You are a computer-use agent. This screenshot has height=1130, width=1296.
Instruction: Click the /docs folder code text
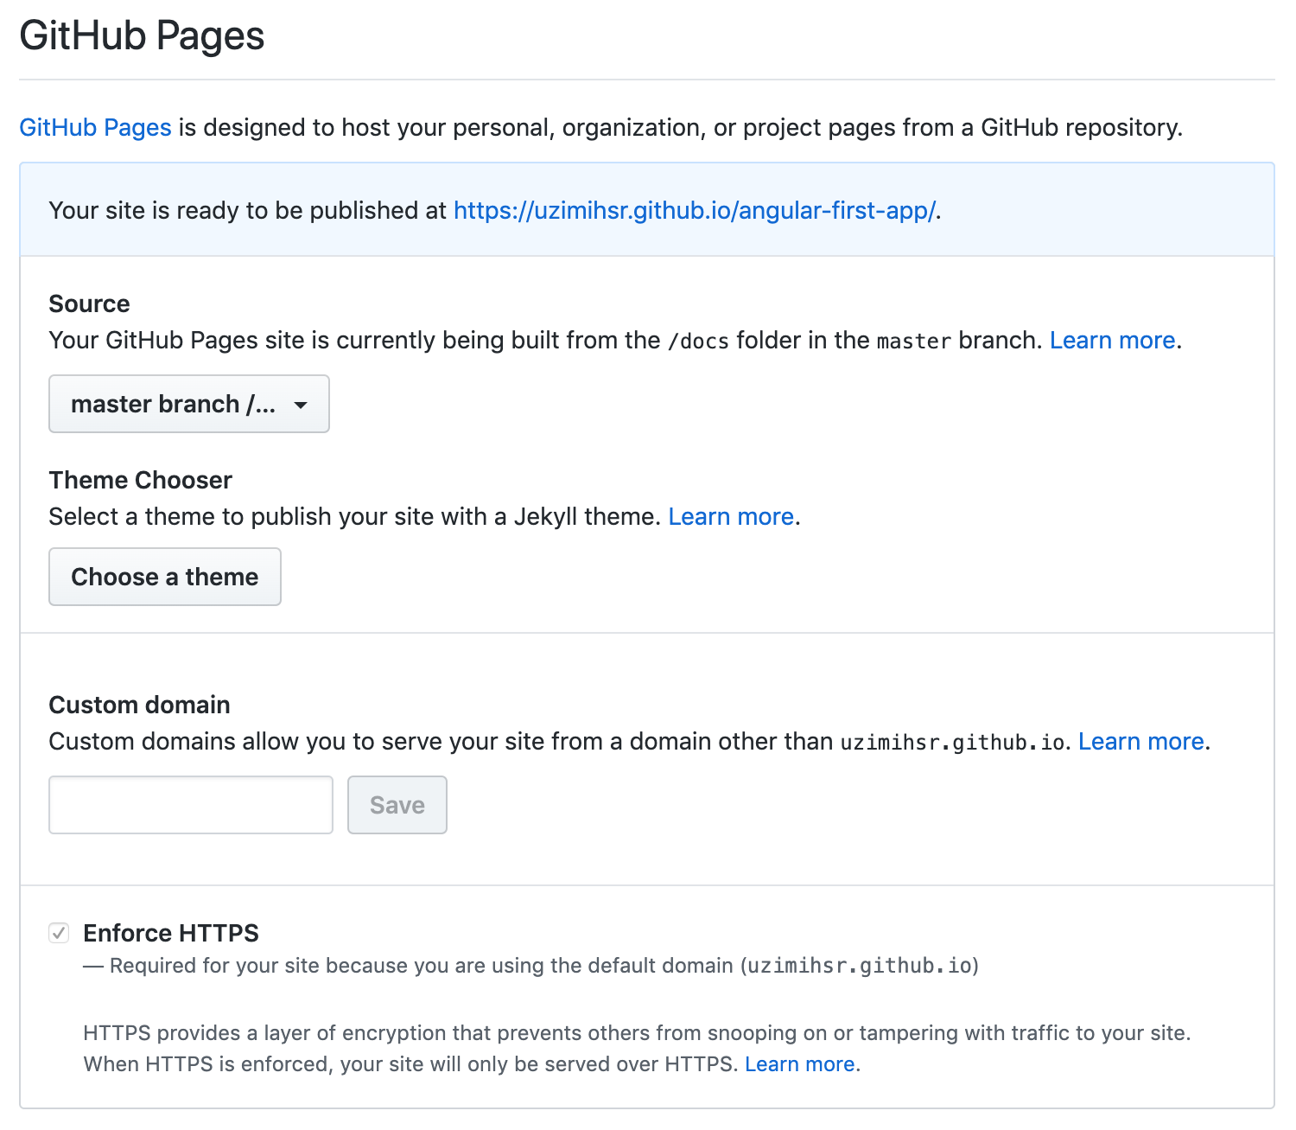tap(698, 342)
